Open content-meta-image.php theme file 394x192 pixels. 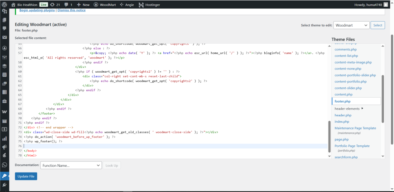pos(353,62)
